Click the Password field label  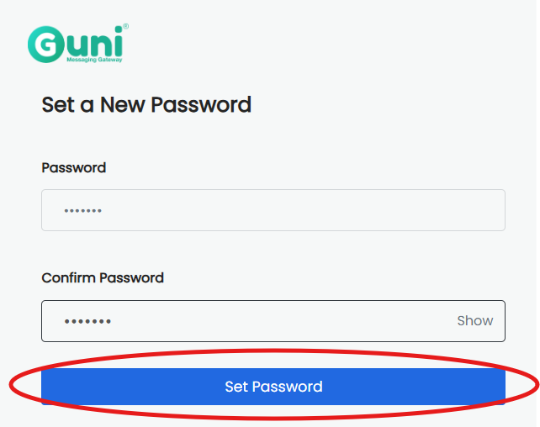click(x=74, y=168)
